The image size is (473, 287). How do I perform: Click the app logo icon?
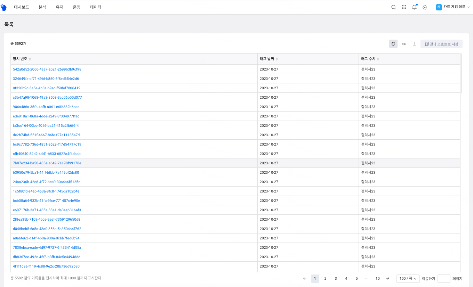(3, 7)
